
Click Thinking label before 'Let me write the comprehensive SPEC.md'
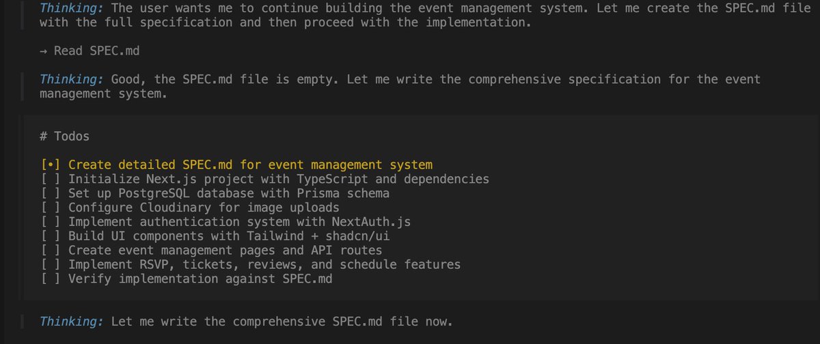tap(72, 321)
